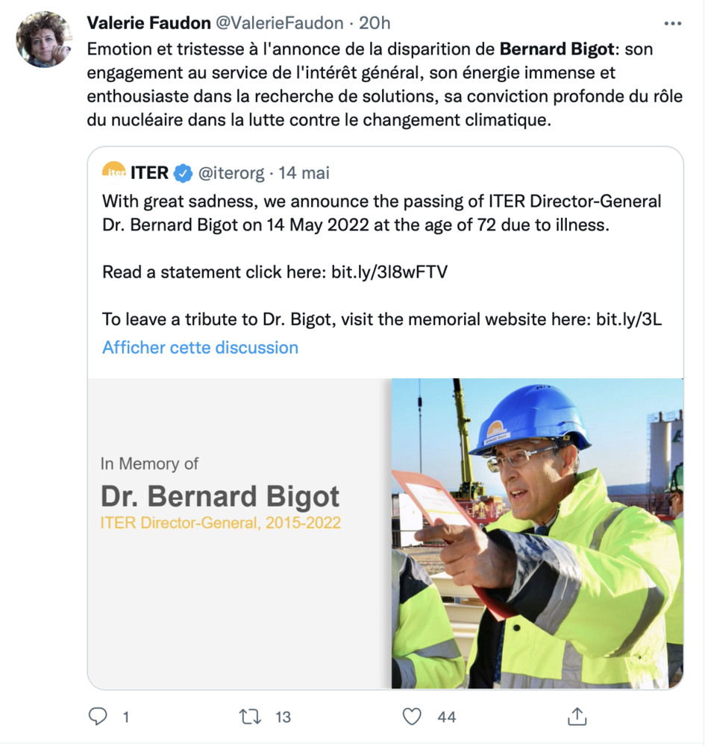Open the share tweet icon
The image size is (705, 746).
point(576,717)
